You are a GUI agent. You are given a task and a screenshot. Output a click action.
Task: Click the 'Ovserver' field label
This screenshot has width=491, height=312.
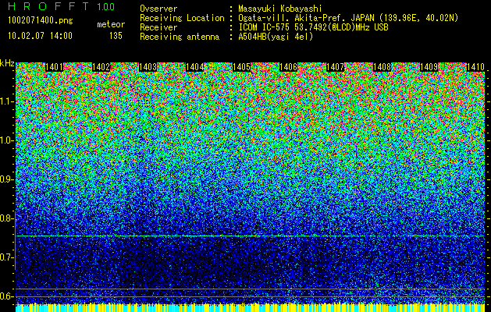click(158, 9)
